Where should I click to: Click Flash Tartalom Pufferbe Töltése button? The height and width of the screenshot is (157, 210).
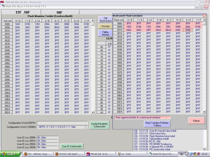click(157, 124)
